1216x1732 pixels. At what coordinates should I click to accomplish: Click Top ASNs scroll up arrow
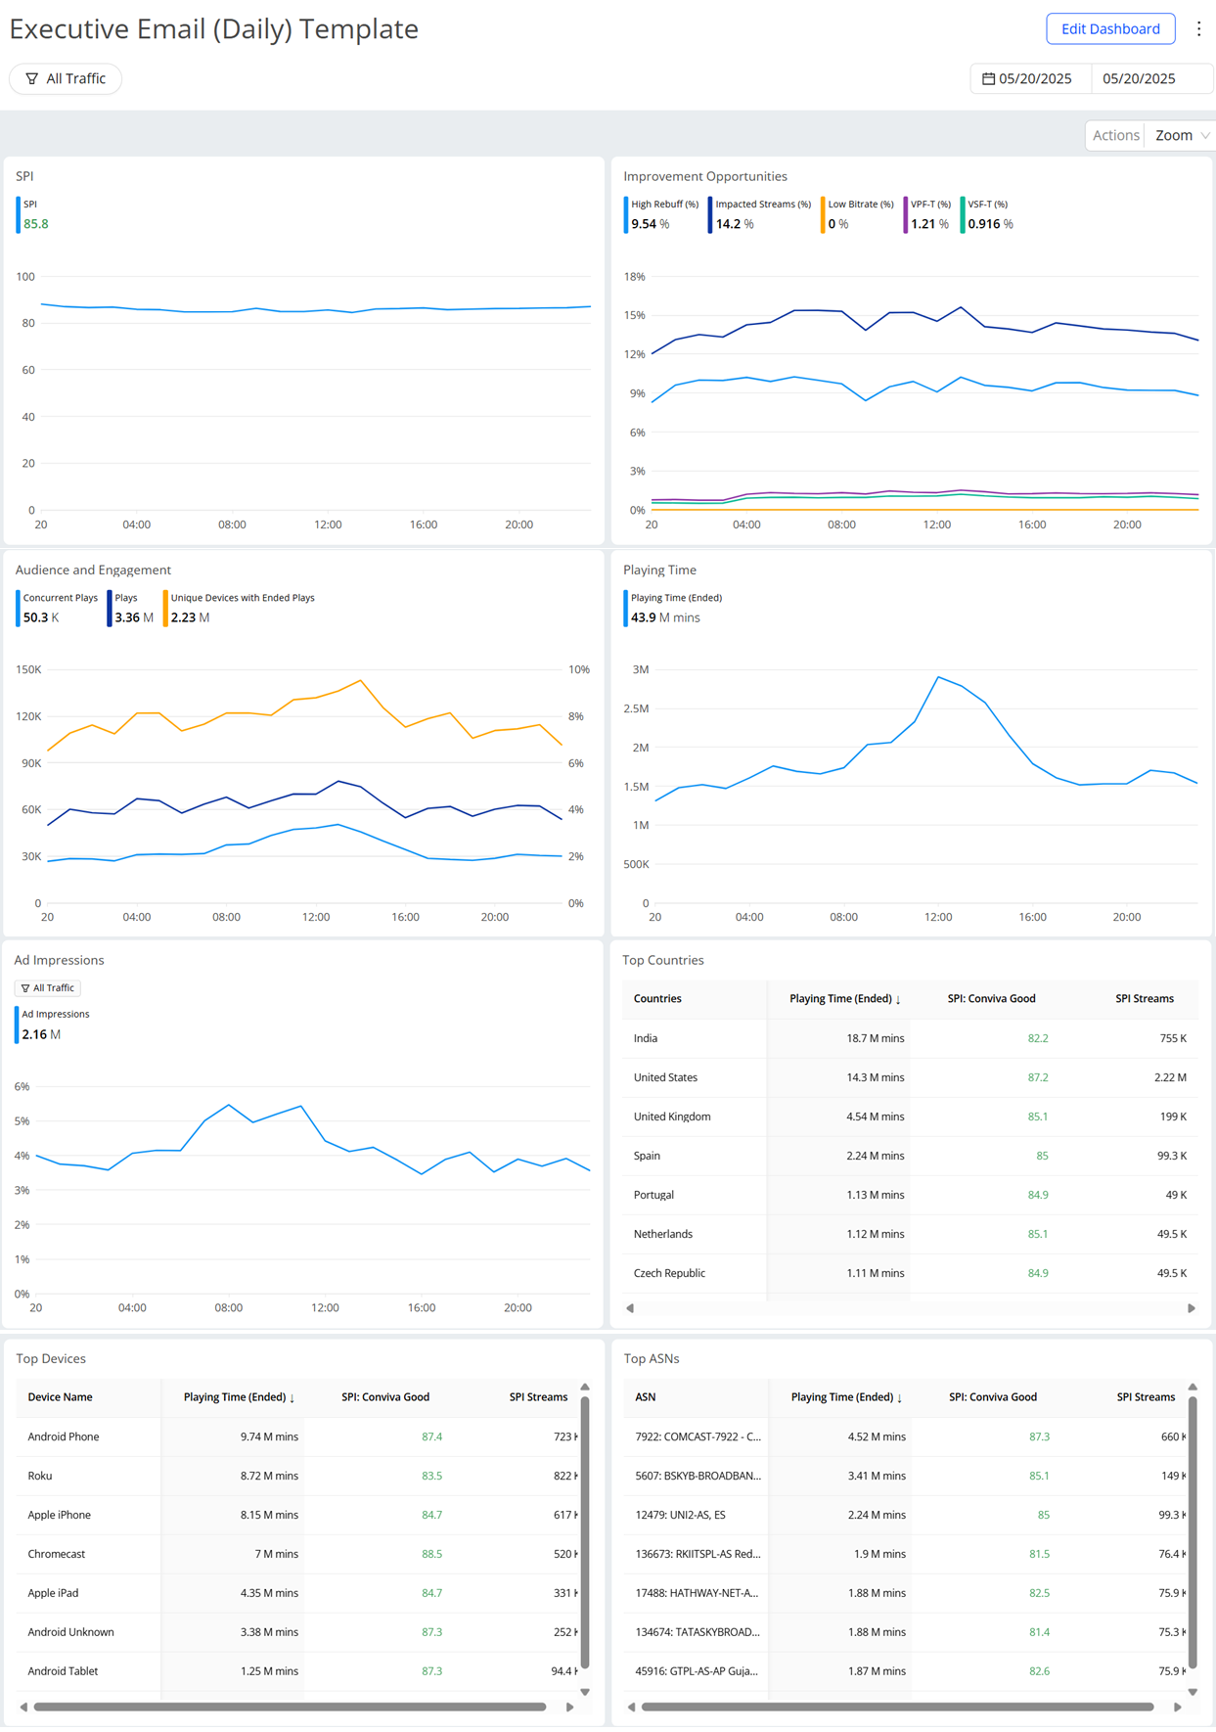point(1193,1387)
